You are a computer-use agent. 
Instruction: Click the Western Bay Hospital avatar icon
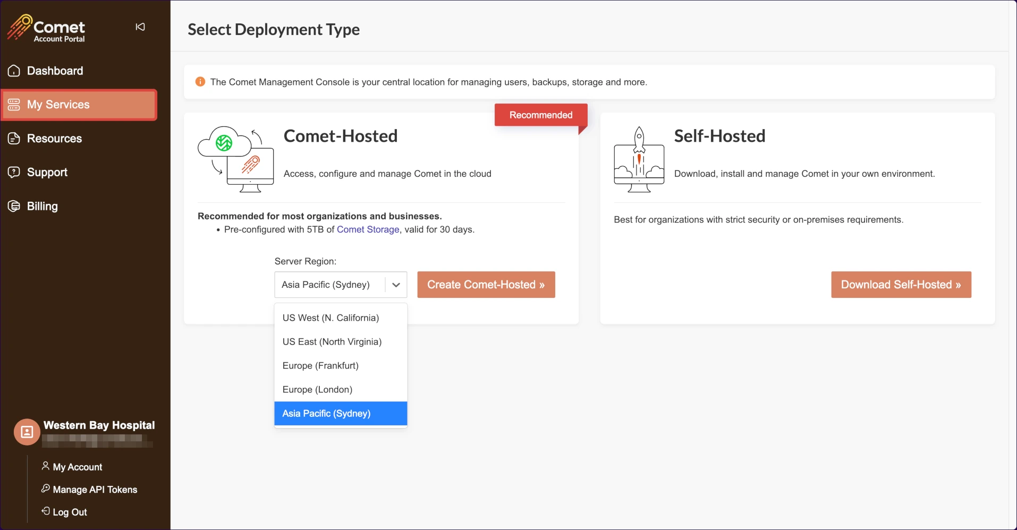[x=27, y=432]
